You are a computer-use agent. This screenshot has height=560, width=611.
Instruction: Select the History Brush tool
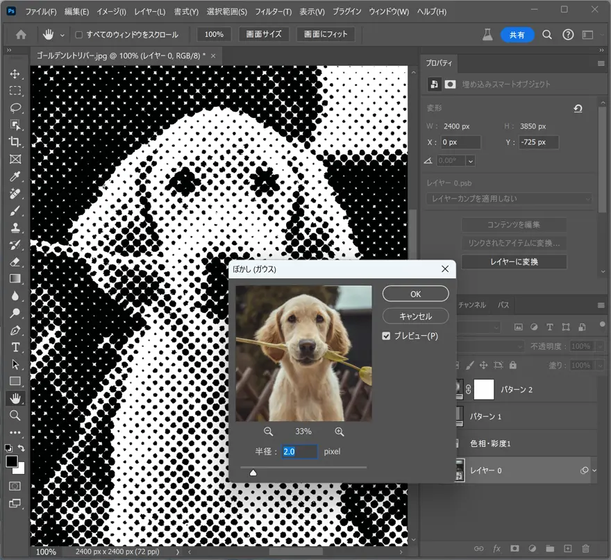tap(15, 245)
